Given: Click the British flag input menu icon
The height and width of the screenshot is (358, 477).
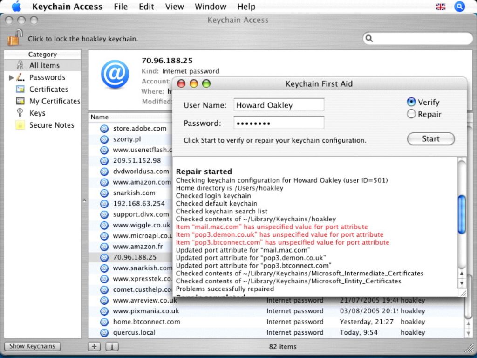Looking at the screenshot, I should [x=440, y=7].
